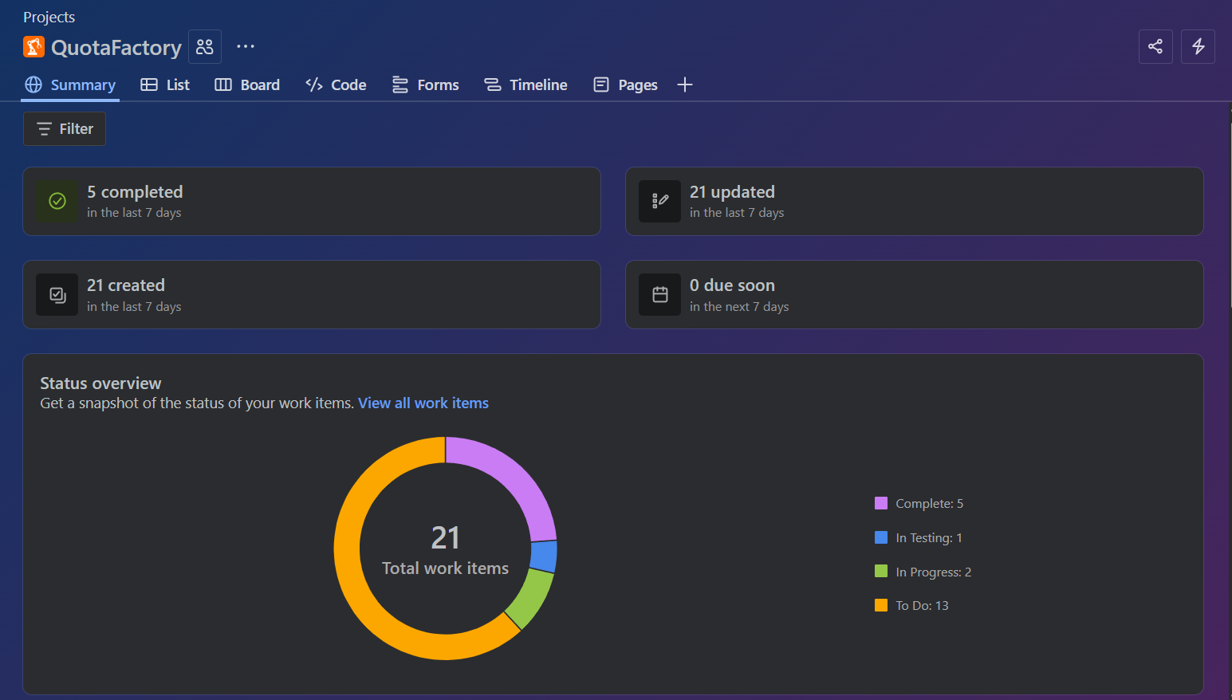1232x700 pixels.
Task: Open the Filter dropdown
Action: (65, 129)
